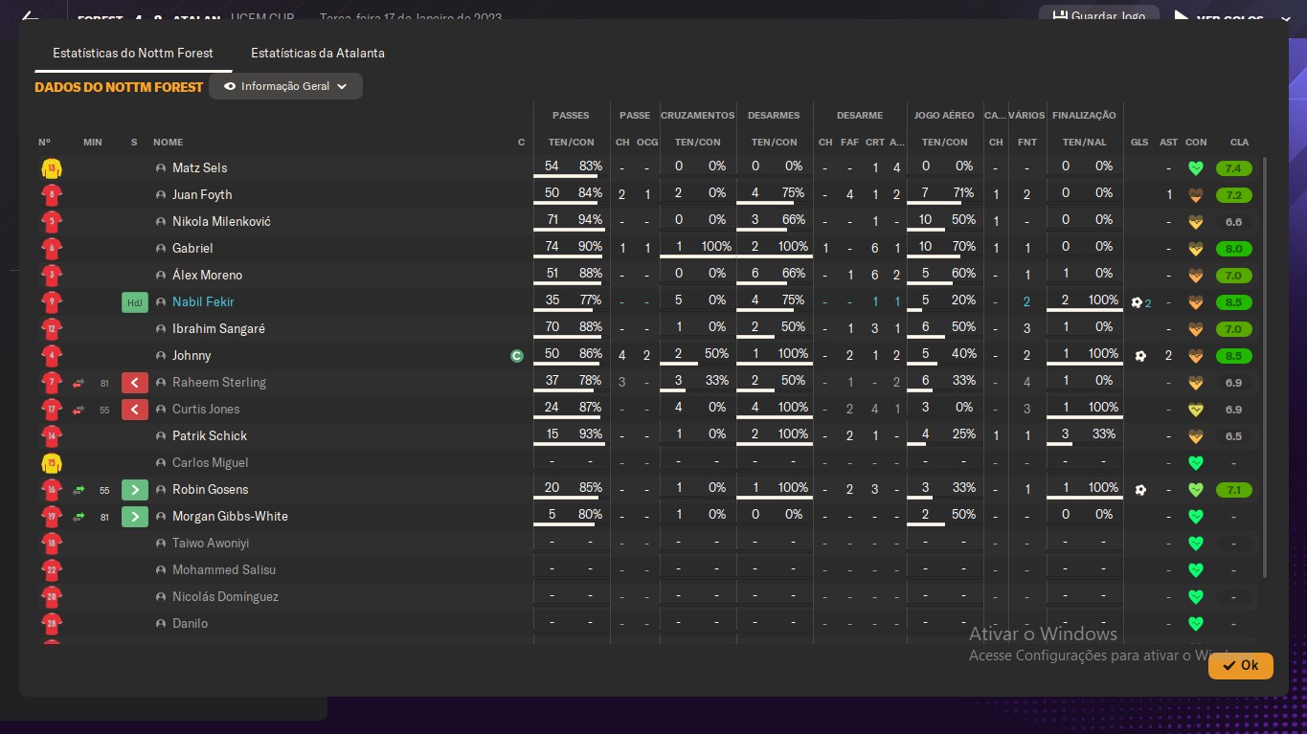The width and height of the screenshot is (1307, 734).
Task: Switch to Estatísticas da Atalanta tab
Action: (317, 53)
